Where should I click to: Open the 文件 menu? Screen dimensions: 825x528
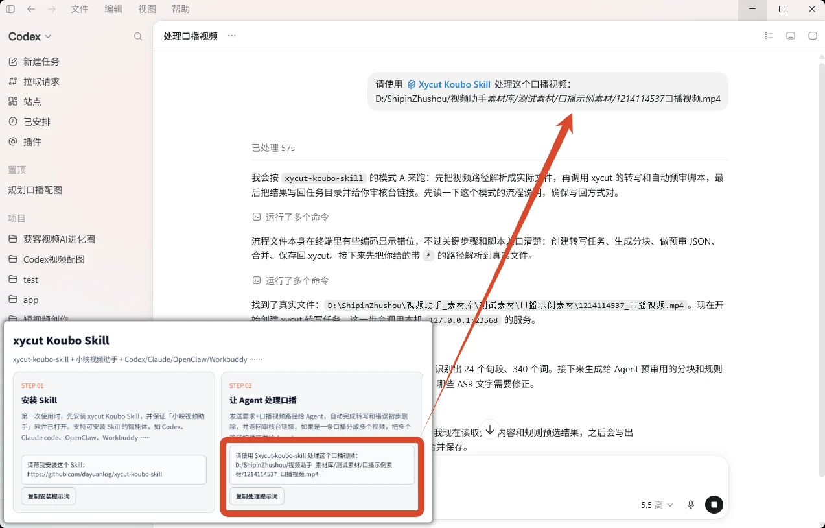click(80, 9)
